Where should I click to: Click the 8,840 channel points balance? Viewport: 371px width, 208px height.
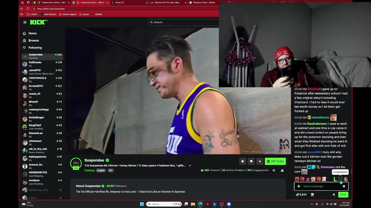301,195
